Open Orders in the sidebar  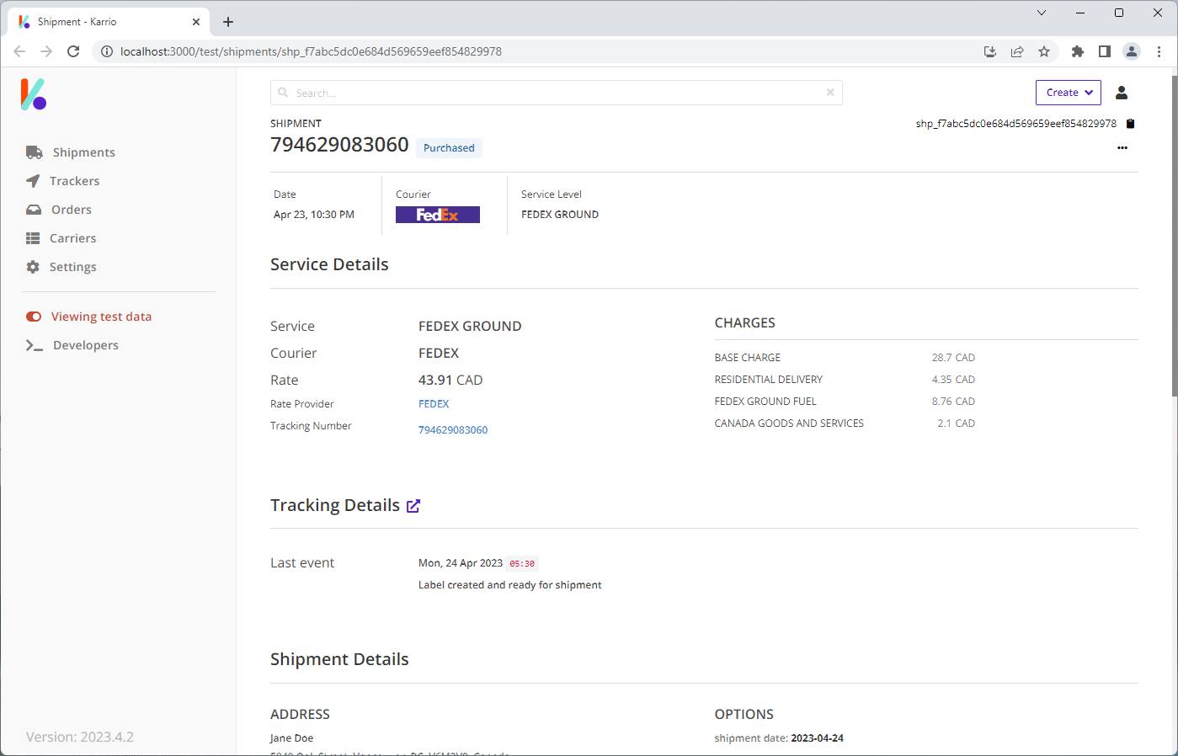pos(59,210)
